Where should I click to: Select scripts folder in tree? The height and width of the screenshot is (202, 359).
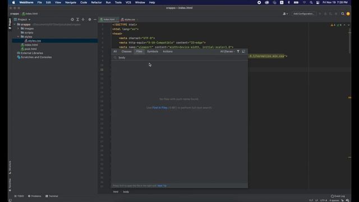point(27,33)
